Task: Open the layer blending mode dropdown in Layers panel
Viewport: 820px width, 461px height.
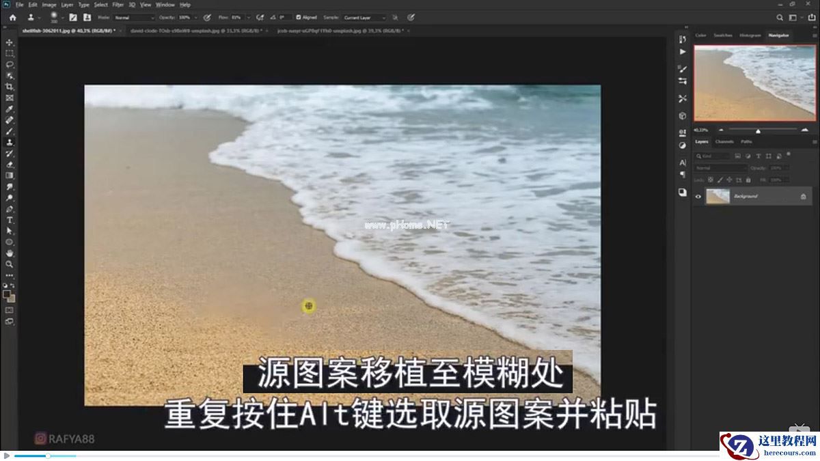Action: click(718, 168)
